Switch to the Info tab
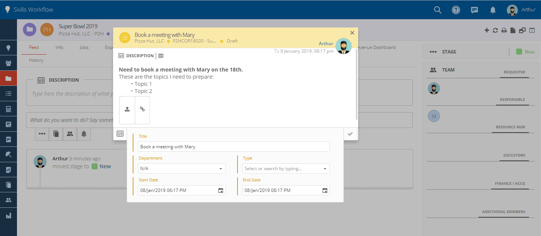This screenshot has width=541, height=236. coord(59,47)
